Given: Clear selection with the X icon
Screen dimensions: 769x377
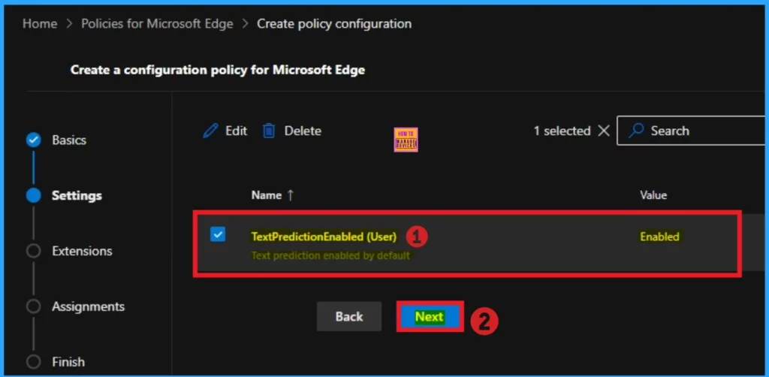Looking at the screenshot, I should [604, 131].
